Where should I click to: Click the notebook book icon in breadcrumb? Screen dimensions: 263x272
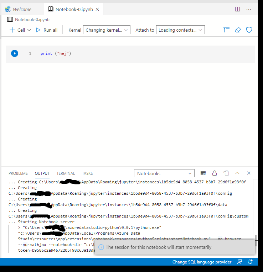point(10,19)
